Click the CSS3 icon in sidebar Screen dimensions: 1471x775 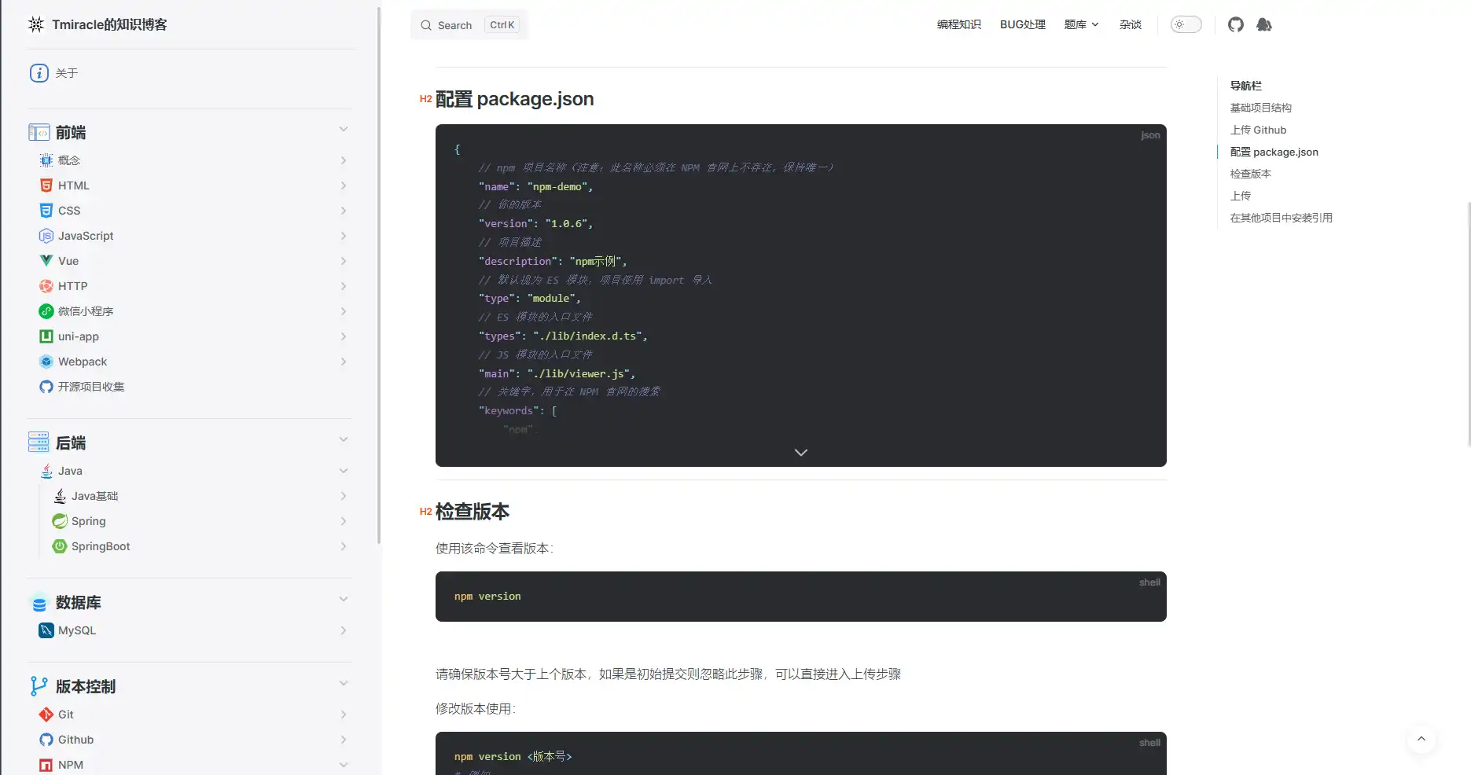[x=46, y=211]
